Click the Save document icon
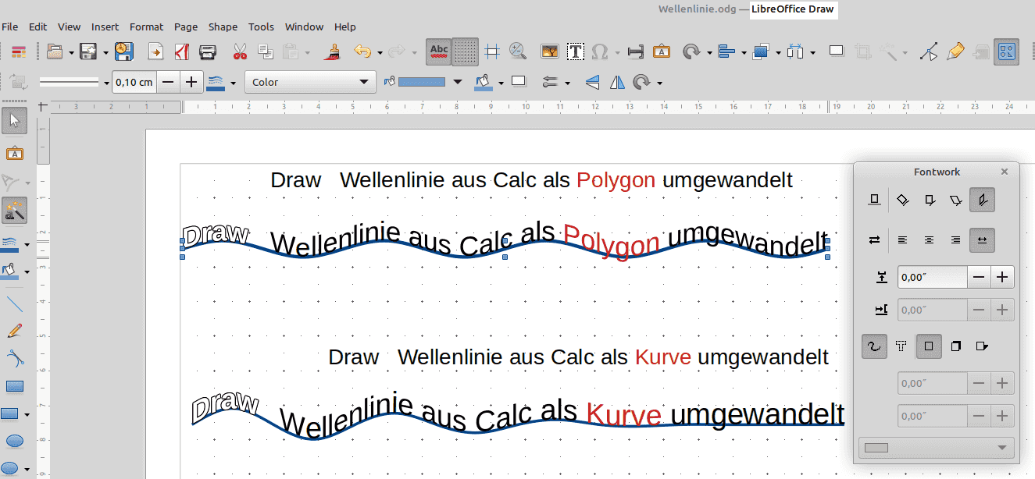 (88, 52)
